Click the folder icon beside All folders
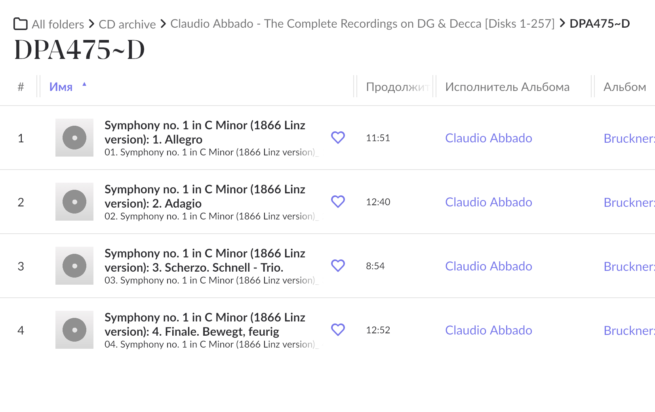The image size is (655, 412). click(21, 24)
